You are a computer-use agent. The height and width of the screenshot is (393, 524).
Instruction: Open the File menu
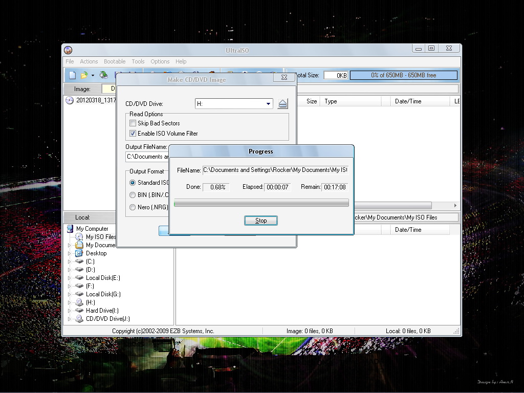pos(70,61)
